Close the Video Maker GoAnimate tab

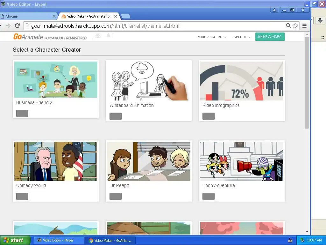116,16
